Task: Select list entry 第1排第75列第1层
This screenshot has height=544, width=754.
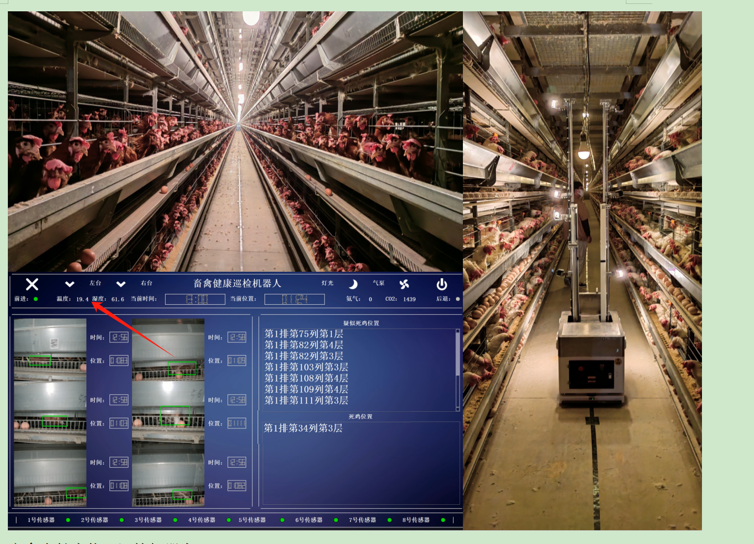Action: tap(303, 334)
